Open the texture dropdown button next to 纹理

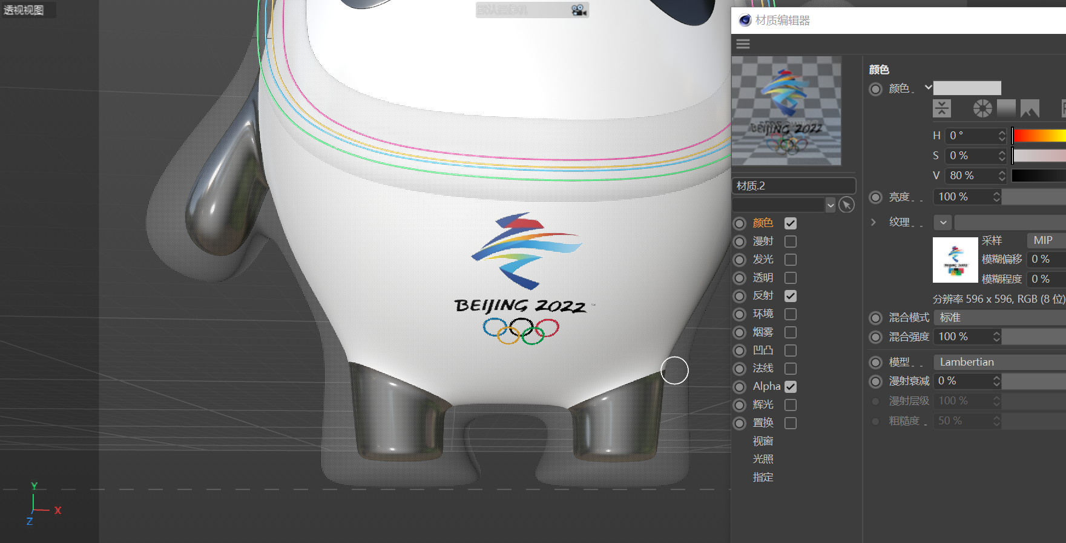pos(943,223)
